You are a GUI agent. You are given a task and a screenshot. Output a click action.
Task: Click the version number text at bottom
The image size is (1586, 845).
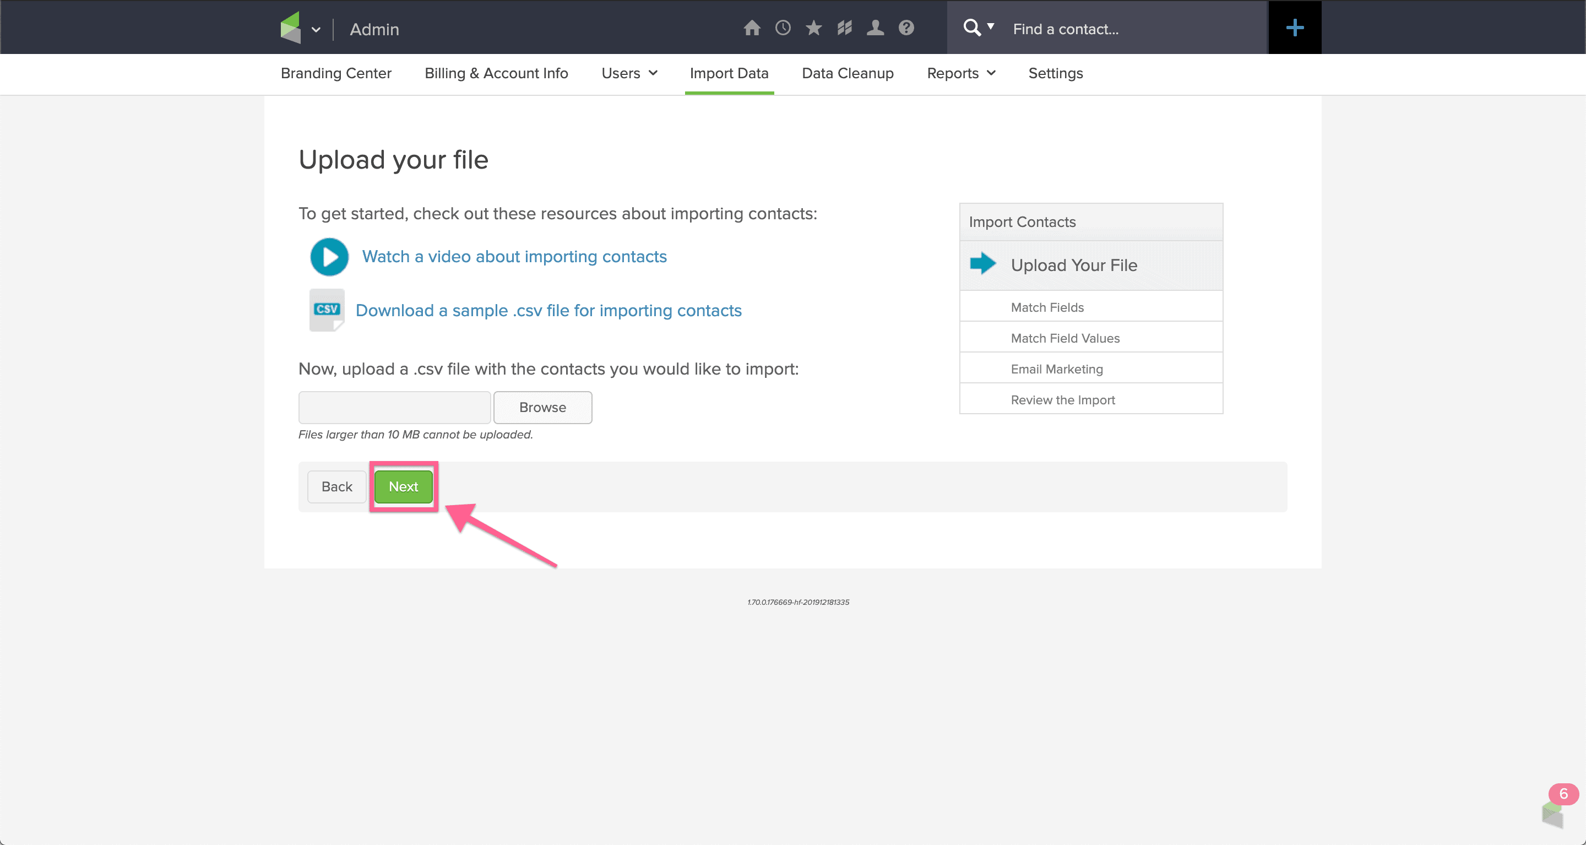coord(798,602)
